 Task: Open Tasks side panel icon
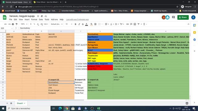click(195, 40)
